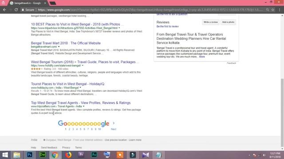
Task: Click the 'Write a review' button
Action: coord(211,22)
